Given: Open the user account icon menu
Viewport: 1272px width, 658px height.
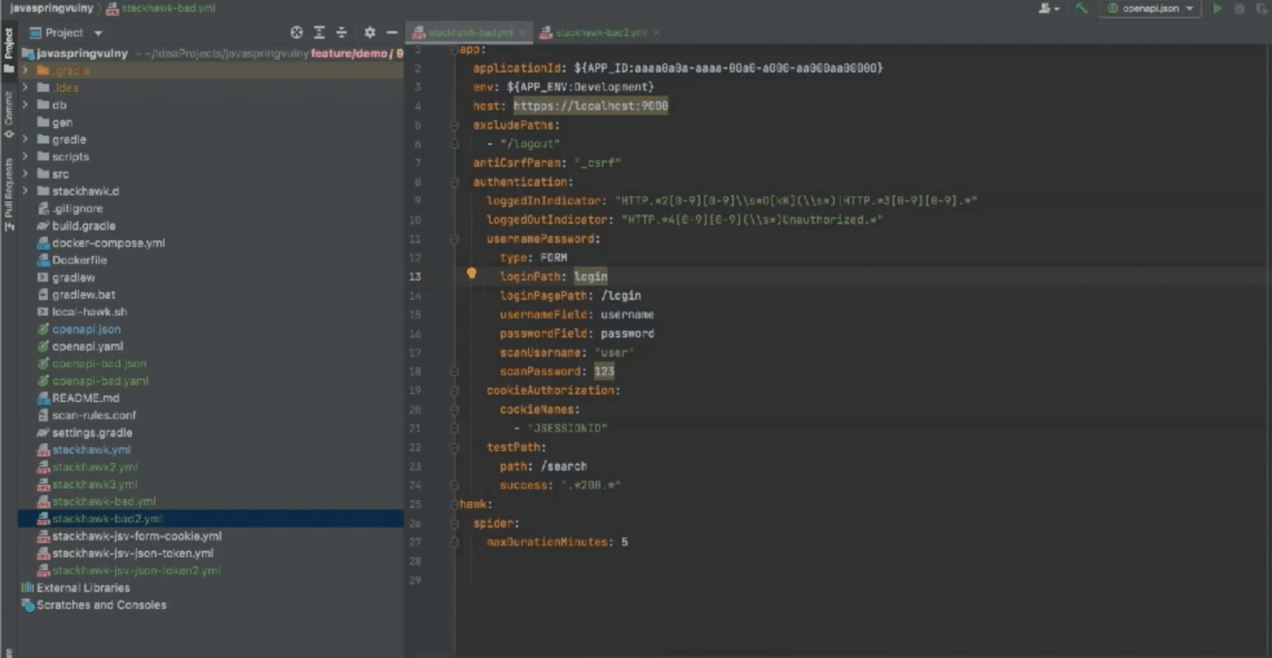Looking at the screenshot, I should pyautogui.click(x=1049, y=8).
